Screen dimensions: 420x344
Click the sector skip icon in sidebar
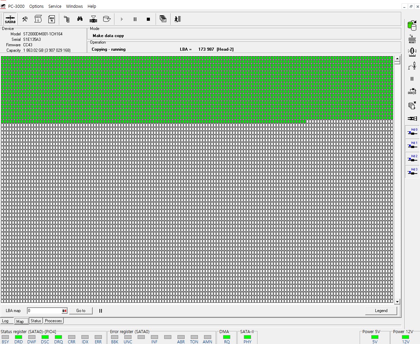click(412, 92)
